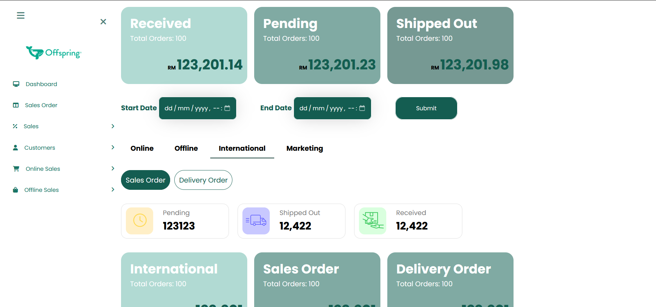This screenshot has width=656, height=307.
Task: Click the Sales percent icon
Action: tap(15, 126)
